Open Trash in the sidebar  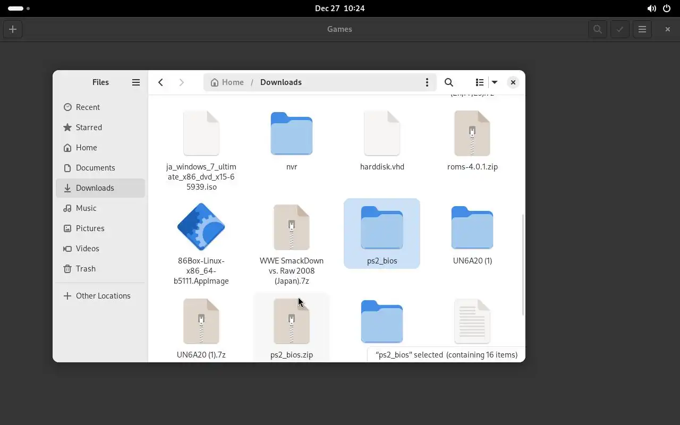100,269
